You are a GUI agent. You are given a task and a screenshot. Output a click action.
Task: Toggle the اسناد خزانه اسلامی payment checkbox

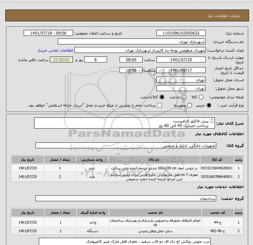coord(159,105)
